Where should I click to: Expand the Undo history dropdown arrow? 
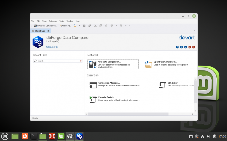[x=116, y=26]
